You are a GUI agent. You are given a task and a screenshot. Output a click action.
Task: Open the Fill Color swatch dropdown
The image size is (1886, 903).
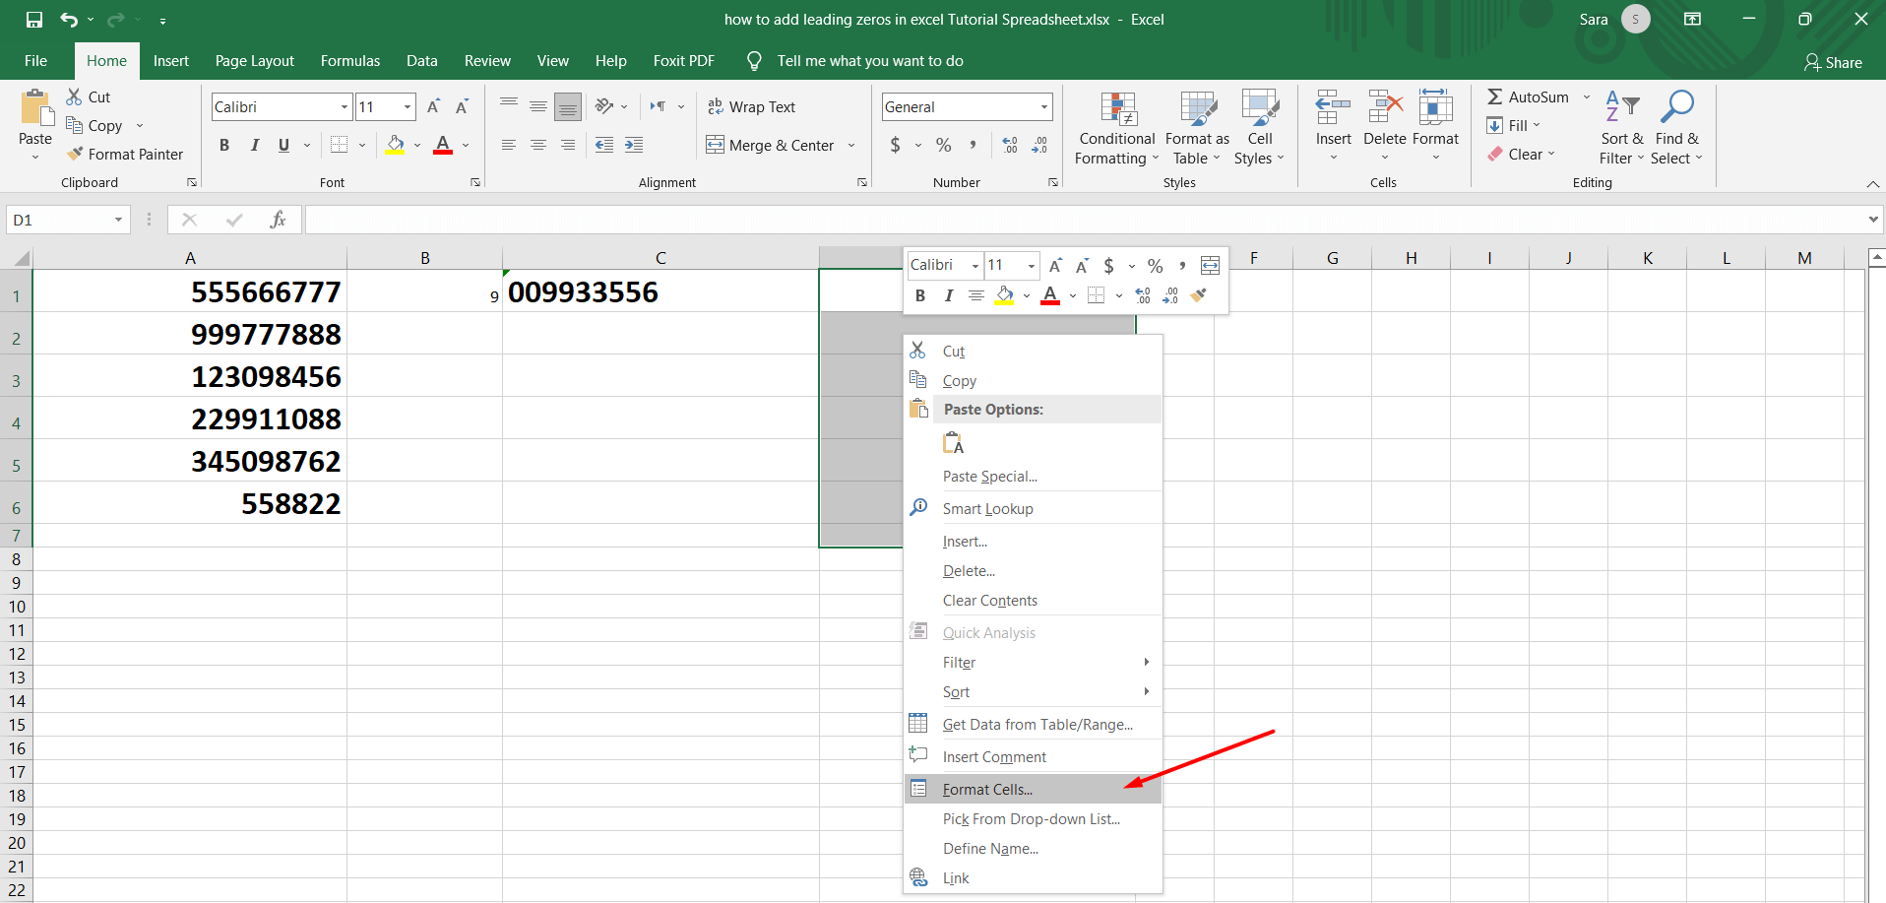pyautogui.click(x=415, y=145)
